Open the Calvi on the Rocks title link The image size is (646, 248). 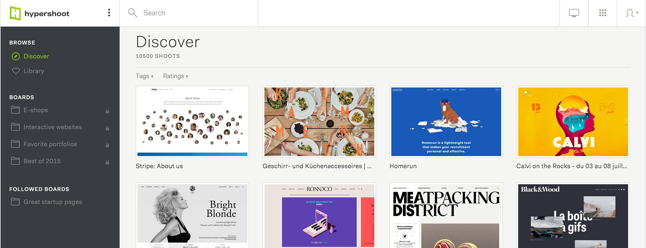572,166
